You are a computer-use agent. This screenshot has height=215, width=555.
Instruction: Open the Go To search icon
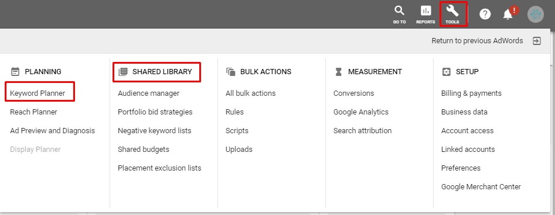[399, 11]
